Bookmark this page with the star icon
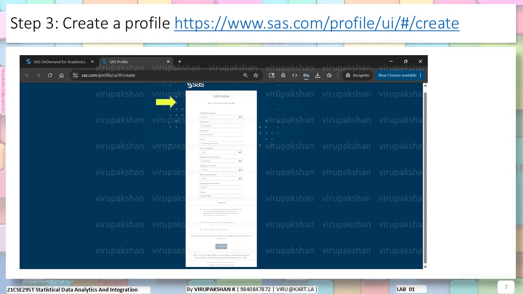This screenshot has height=294, width=523. (256, 75)
